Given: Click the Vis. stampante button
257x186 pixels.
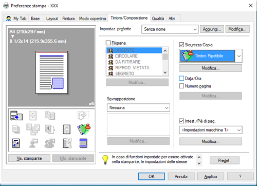Looking at the screenshot, I should (29, 158).
